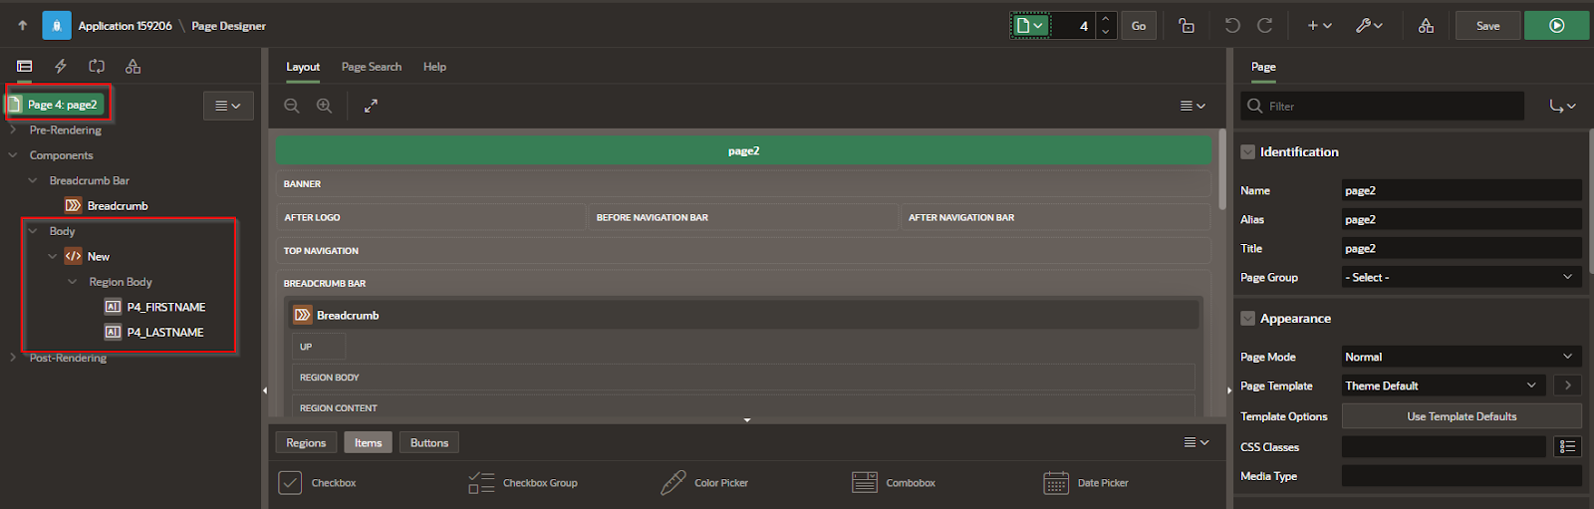Open the Go to Group menu
1594x509 pixels.
point(1562,106)
